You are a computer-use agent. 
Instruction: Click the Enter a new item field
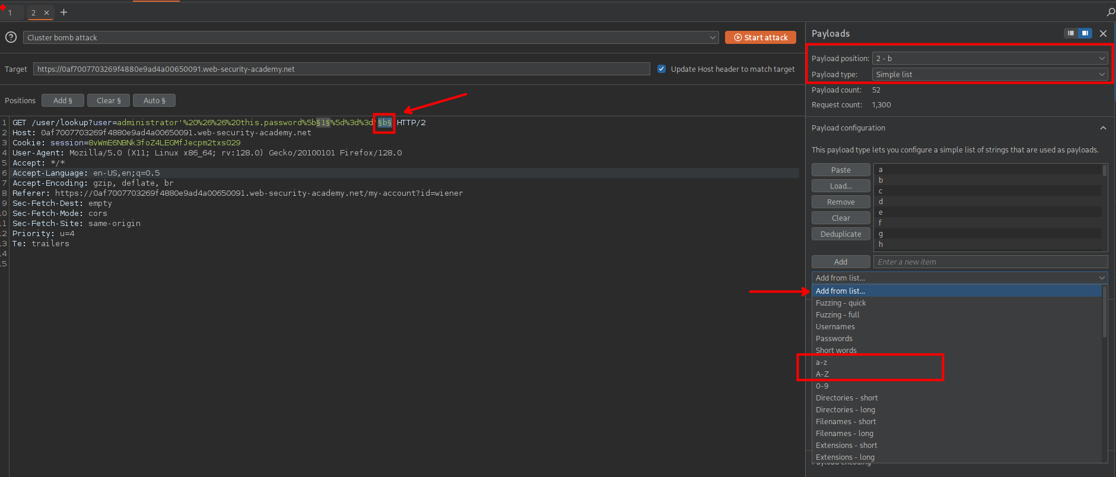point(990,262)
